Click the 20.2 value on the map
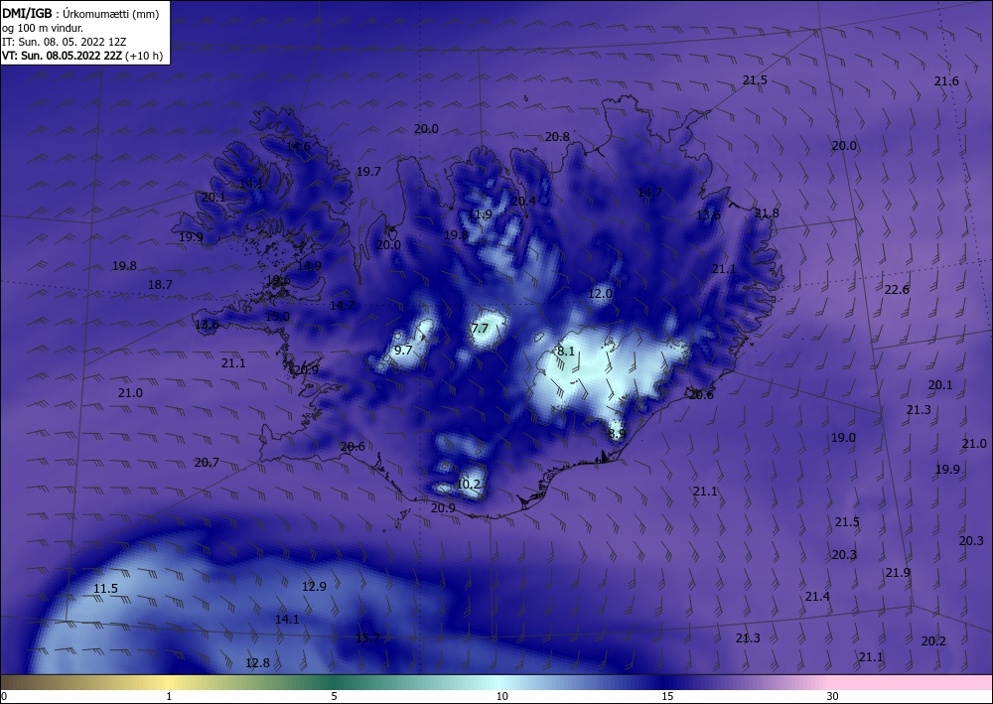 [x=933, y=641]
